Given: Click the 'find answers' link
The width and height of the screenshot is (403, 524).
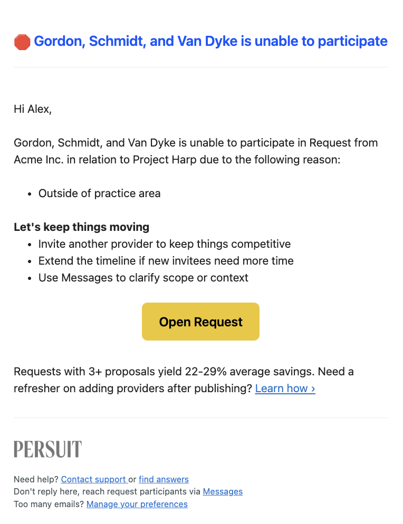Looking at the screenshot, I should coord(164,479).
